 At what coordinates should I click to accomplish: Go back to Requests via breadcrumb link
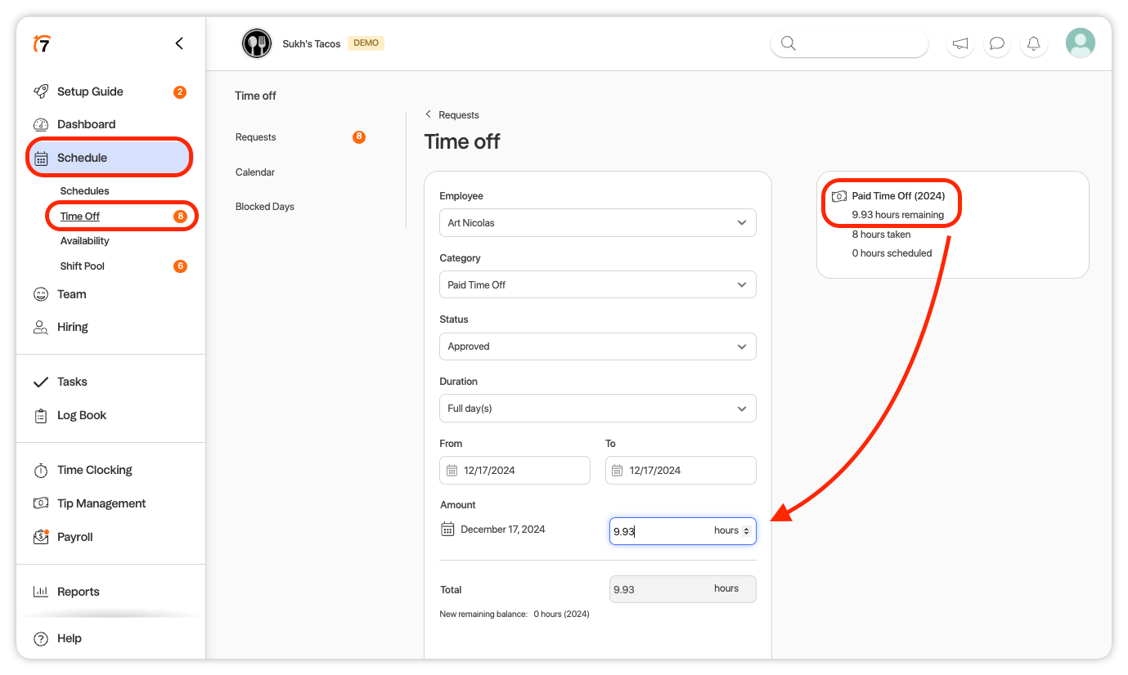click(x=458, y=115)
